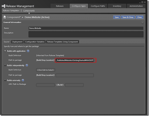149x116 pixels.
Task: Switch to the Configuration Variables tab
Action: [35, 42]
